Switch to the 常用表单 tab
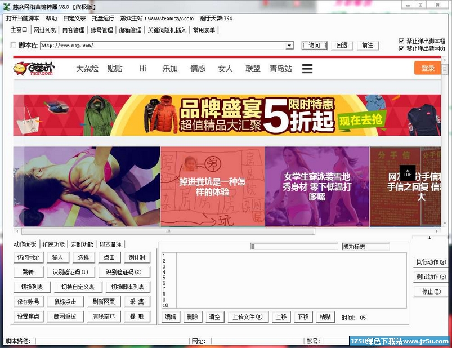This screenshot has height=348, width=452. tap(204, 30)
